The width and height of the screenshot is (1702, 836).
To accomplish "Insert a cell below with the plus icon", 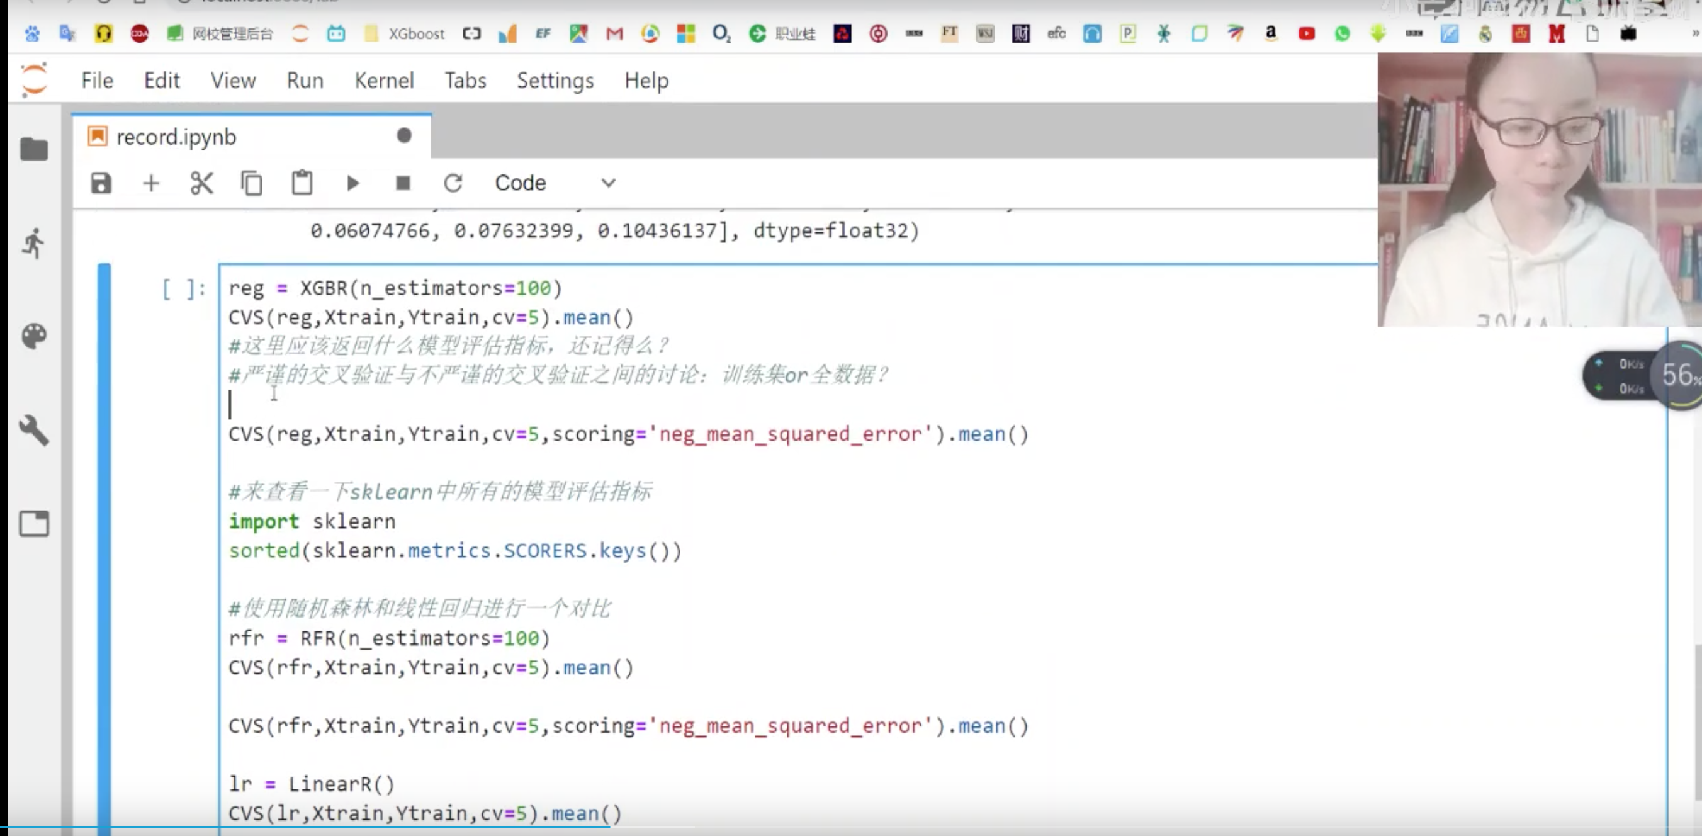I will click(x=151, y=183).
